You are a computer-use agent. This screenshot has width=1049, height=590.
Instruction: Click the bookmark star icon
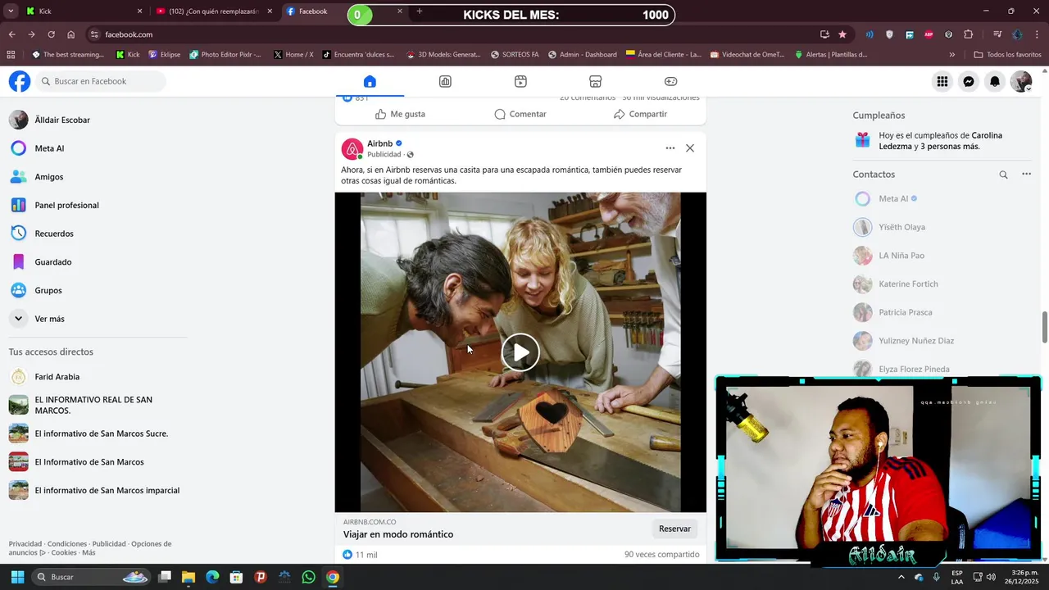[x=842, y=34]
